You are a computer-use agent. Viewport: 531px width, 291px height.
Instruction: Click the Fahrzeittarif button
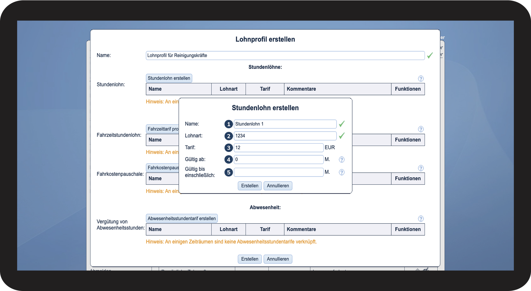[163, 129]
